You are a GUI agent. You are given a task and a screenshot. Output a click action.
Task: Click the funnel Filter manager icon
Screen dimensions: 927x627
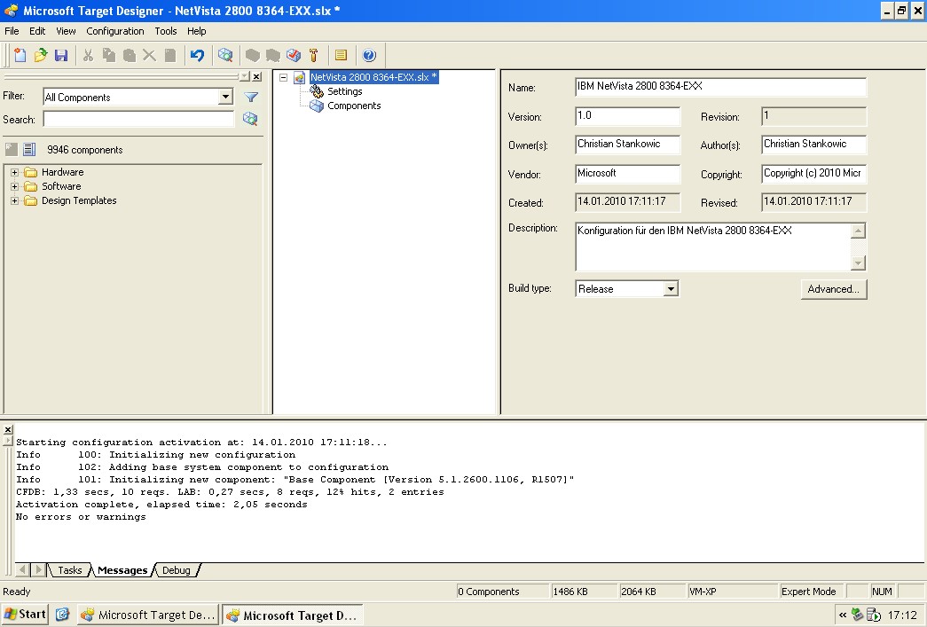(x=251, y=98)
